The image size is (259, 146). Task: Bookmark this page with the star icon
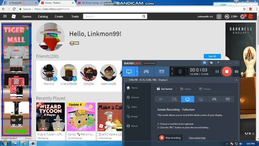(x=244, y=9)
